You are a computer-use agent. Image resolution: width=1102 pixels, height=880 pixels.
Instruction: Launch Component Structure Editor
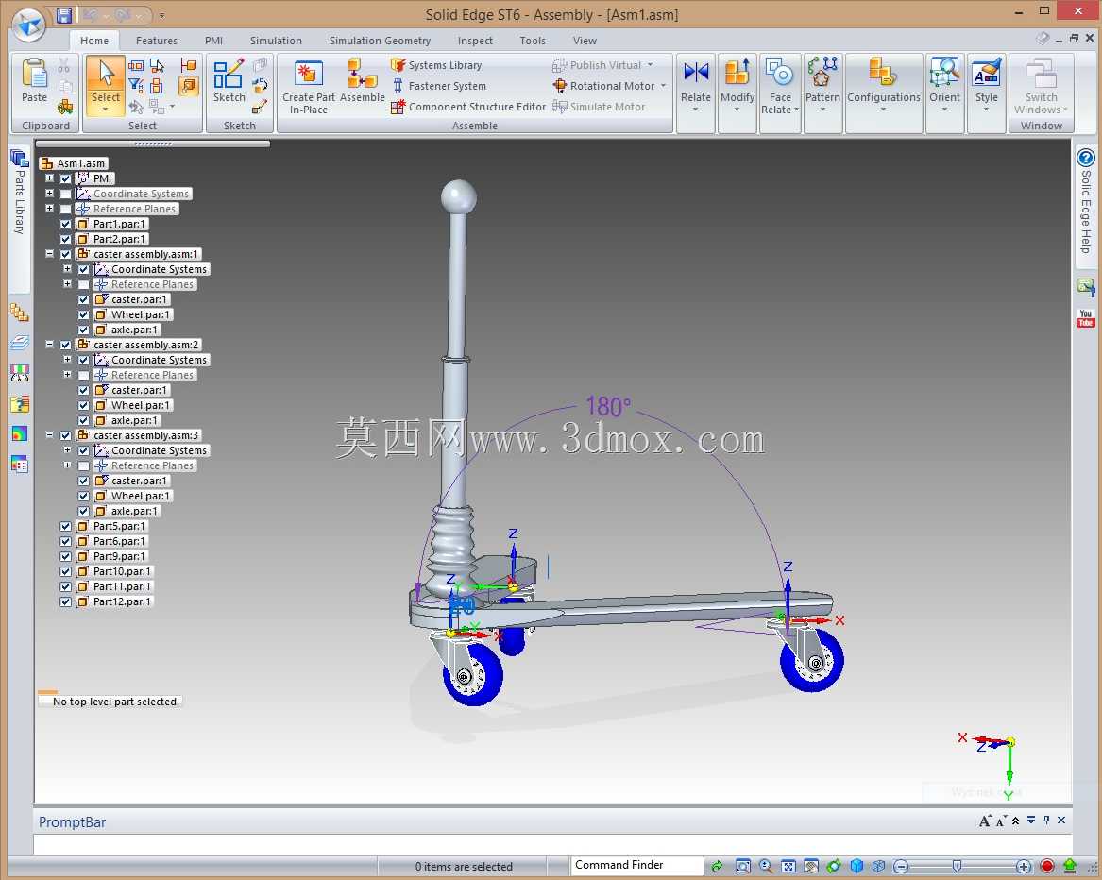(468, 107)
